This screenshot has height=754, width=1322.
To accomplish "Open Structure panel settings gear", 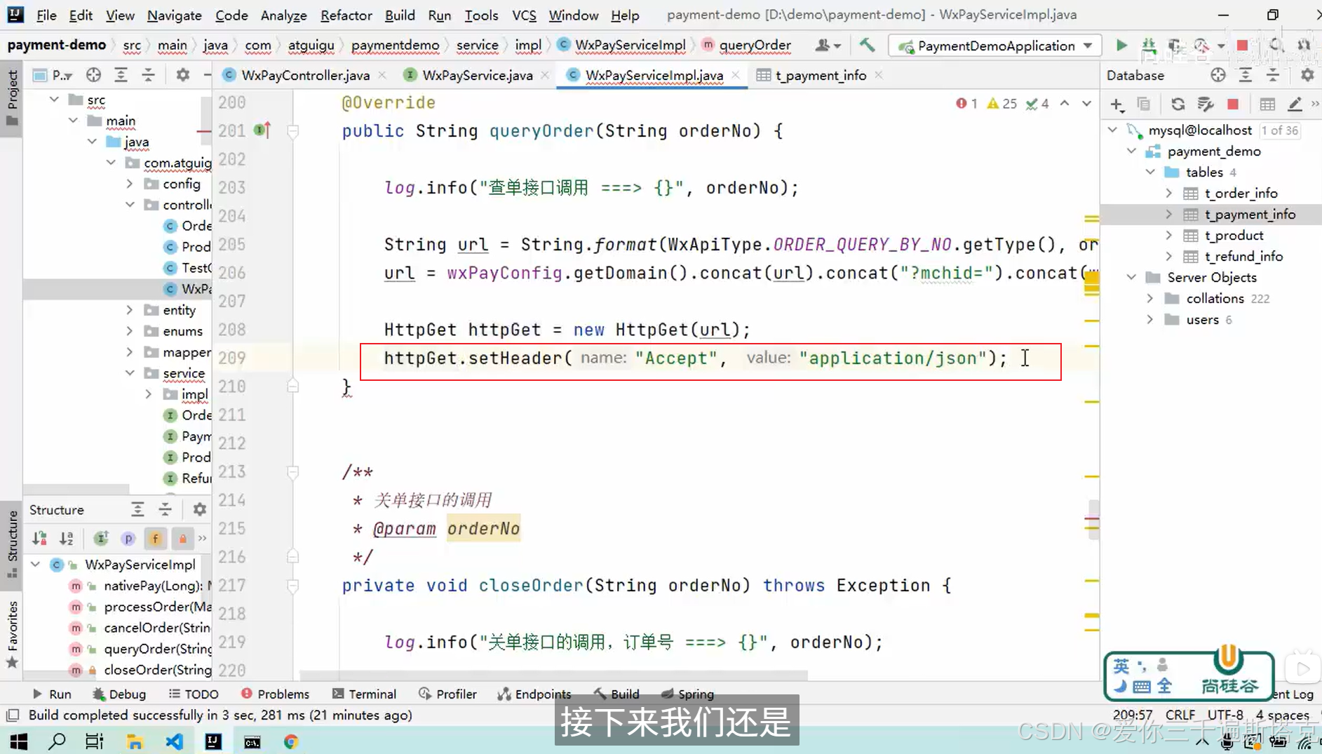I will pos(200,510).
